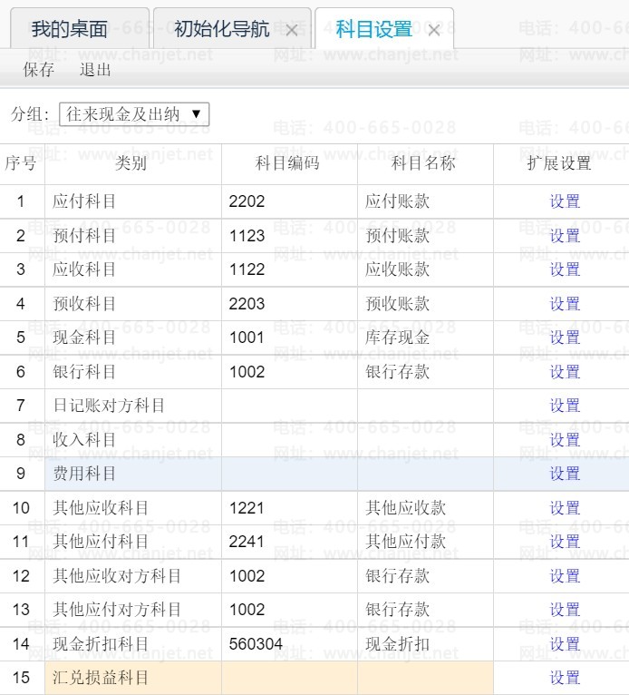Close the 科目设置 tab
Image resolution: width=629 pixels, height=695 pixels.
tap(434, 31)
